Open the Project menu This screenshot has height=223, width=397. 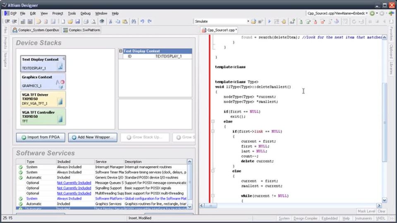click(57, 13)
